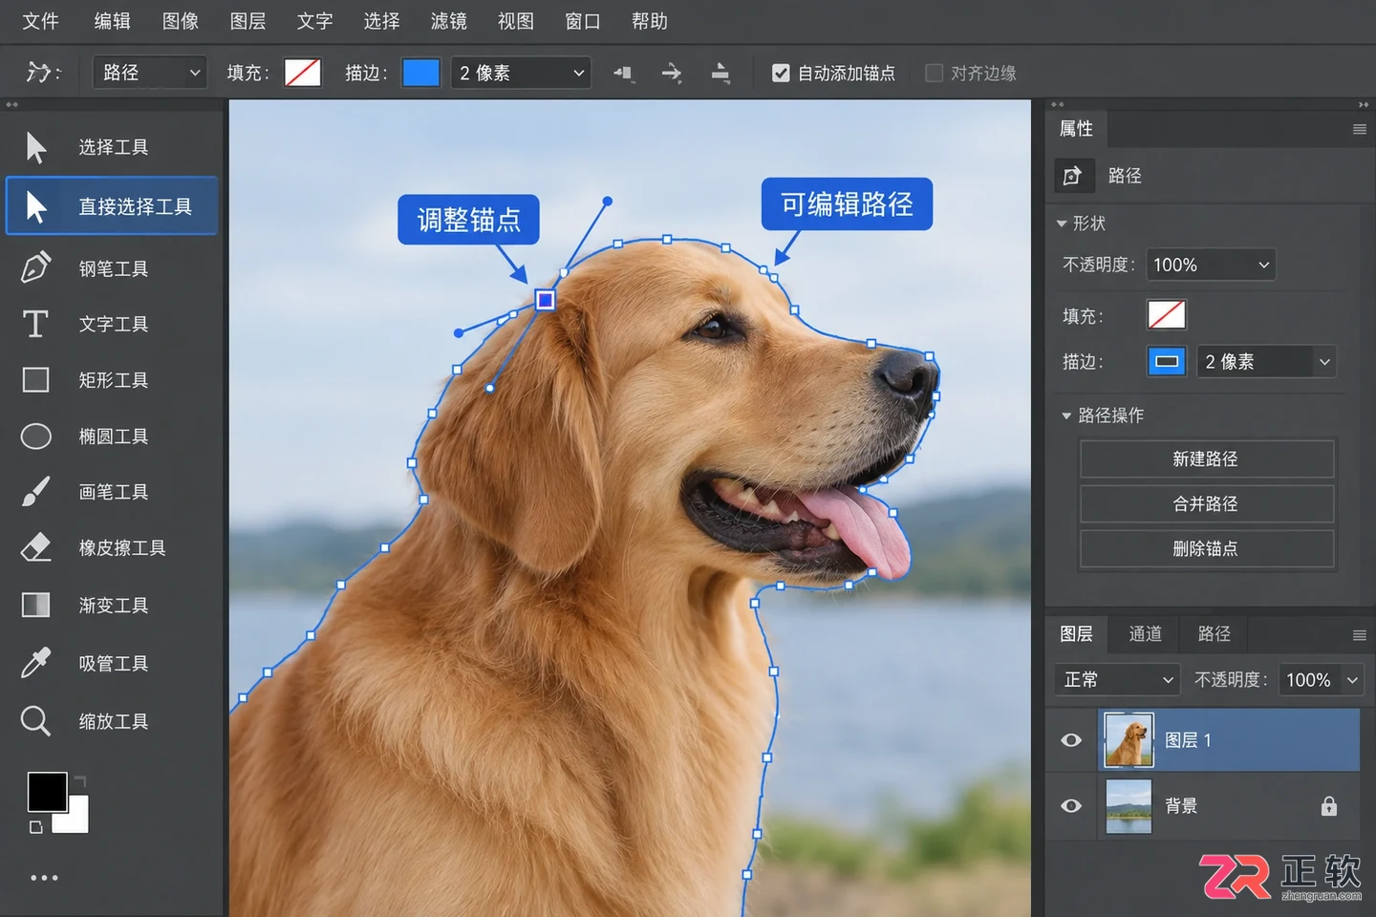Select the 属性 panel tab
The image size is (1376, 917).
1076,129
